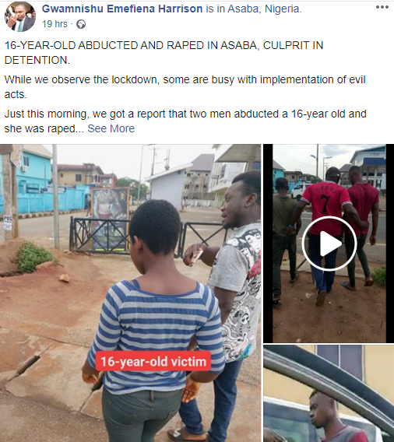Click the globe public audience icon
This screenshot has width=394, height=442.
81,24
